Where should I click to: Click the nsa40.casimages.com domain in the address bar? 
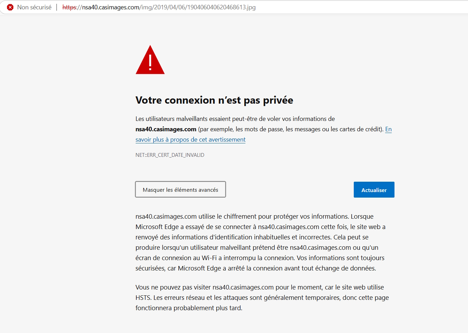coord(110,7)
